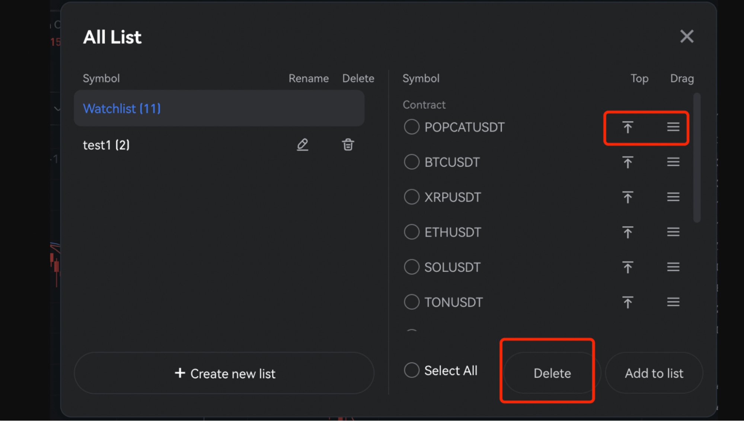The width and height of the screenshot is (744, 421).
Task: Click the drag handle for ETHUSDT
Action: (x=673, y=232)
